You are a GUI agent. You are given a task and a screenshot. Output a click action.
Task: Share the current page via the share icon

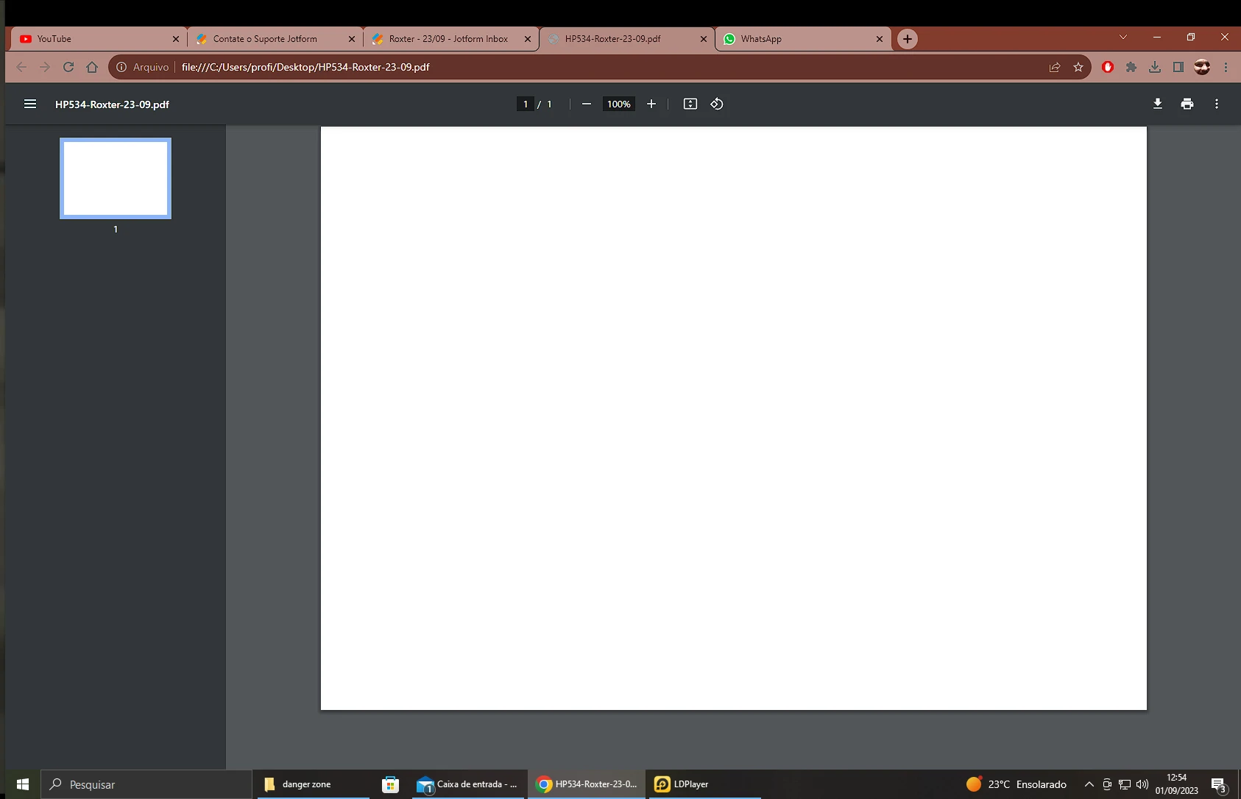click(x=1054, y=67)
